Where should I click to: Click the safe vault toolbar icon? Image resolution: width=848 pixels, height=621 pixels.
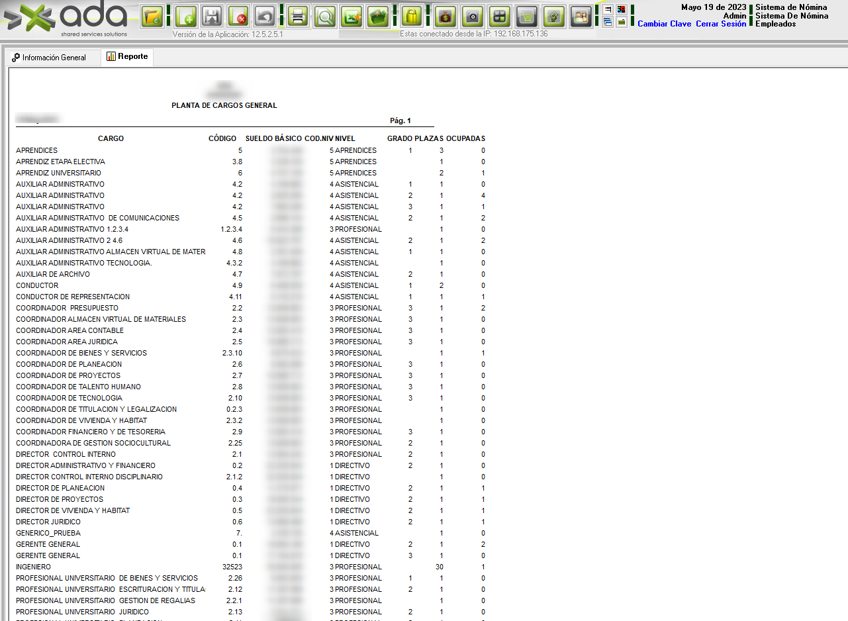[x=472, y=16]
